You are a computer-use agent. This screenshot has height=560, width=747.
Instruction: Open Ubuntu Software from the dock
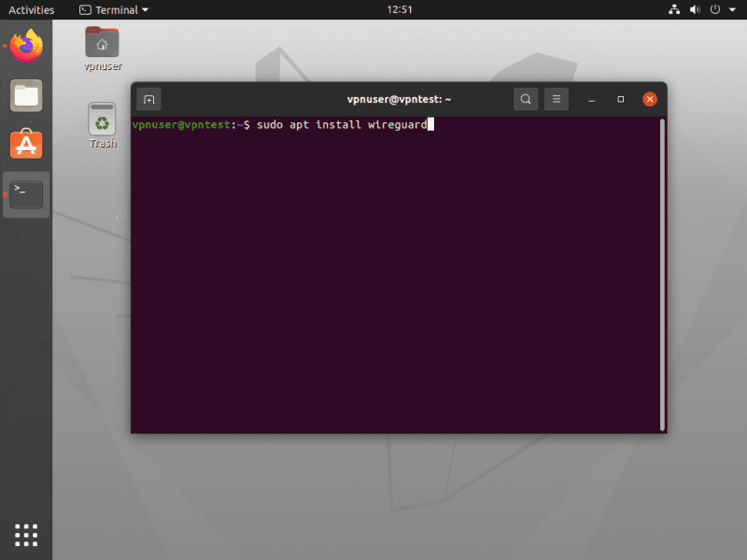pos(26,145)
